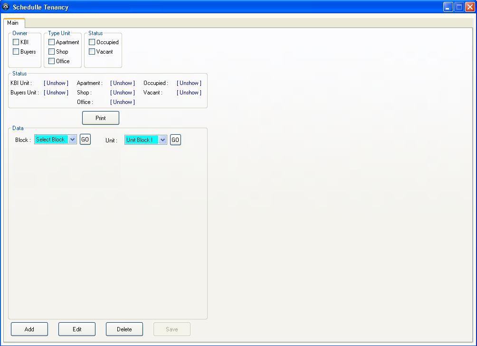Enable the KBI owner checkbox
This screenshot has height=346, width=477.
tap(16, 42)
